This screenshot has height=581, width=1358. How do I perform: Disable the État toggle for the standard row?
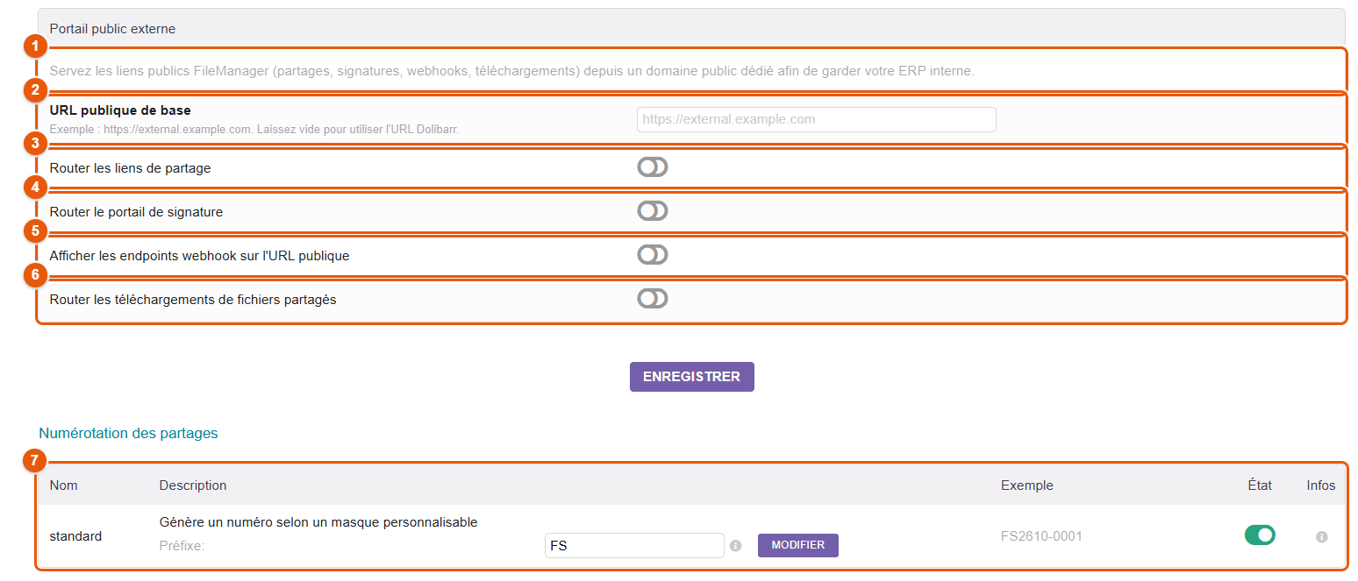(1260, 535)
